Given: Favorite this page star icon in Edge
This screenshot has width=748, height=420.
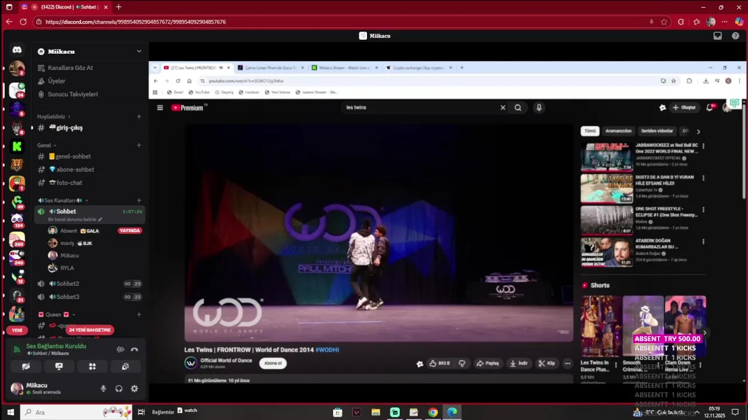Looking at the screenshot, I should pos(664,22).
